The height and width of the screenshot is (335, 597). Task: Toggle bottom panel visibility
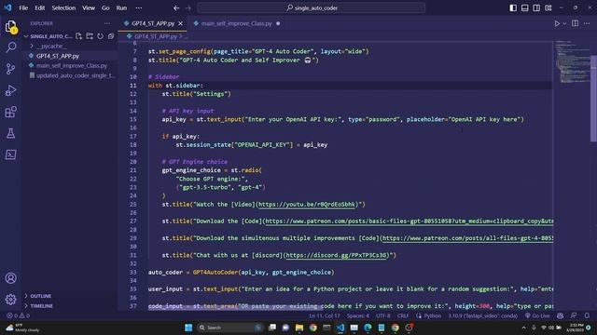pos(524,7)
